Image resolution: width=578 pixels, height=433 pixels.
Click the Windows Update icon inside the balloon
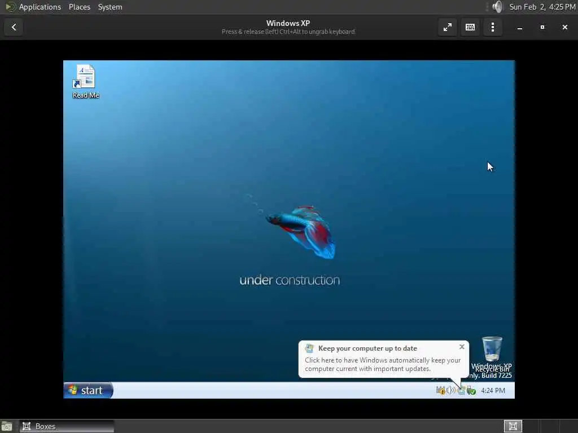click(x=309, y=348)
